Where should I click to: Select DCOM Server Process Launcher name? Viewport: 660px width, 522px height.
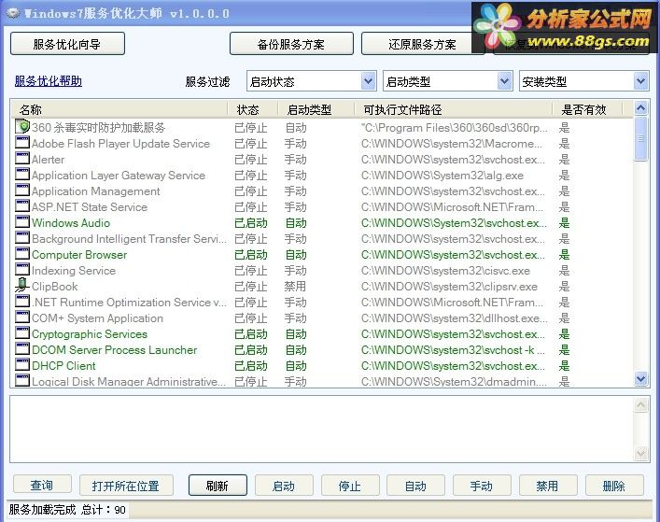click(114, 350)
